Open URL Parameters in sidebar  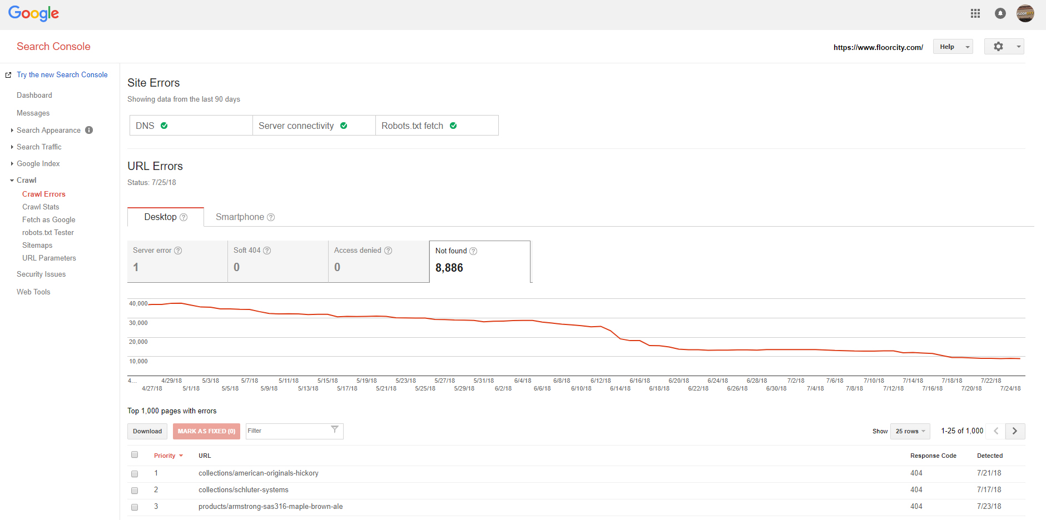pos(49,258)
